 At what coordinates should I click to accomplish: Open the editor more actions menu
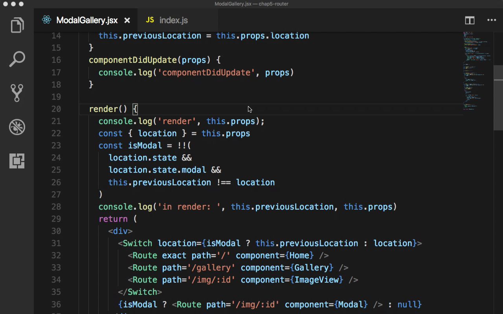click(x=492, y=20)
